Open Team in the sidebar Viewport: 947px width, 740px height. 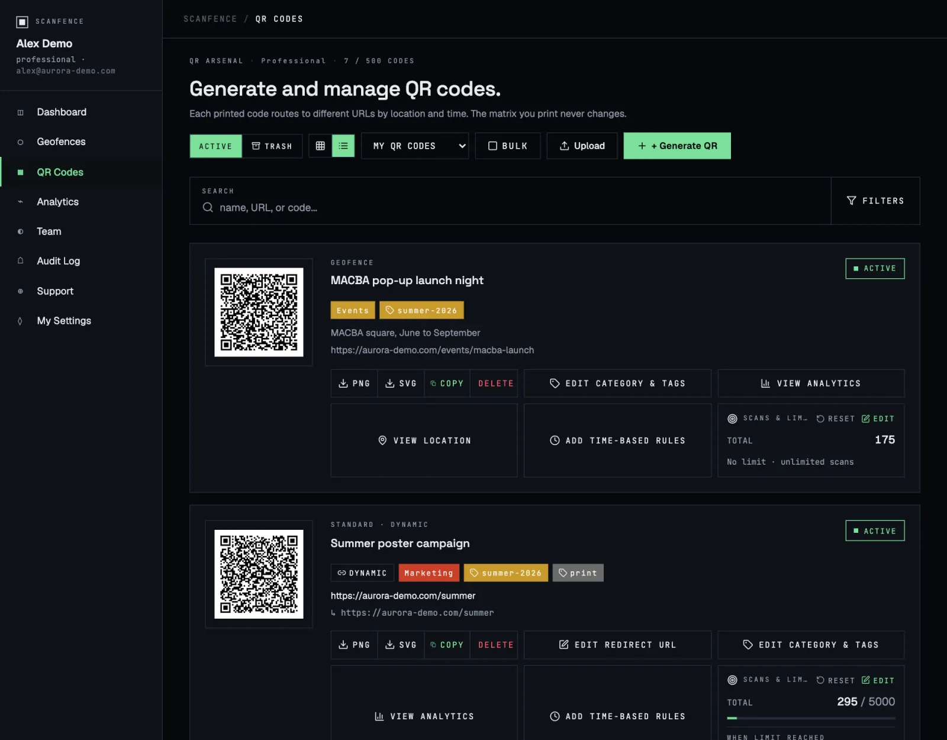tap(81, 231)
